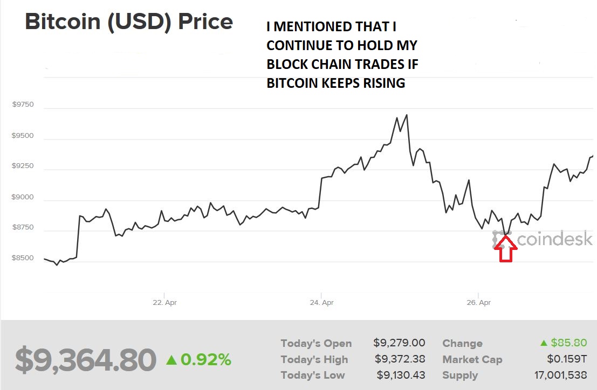This screenshot has height=390, width=597.
Task: Click the coindesk logo icon
Action: [x=500, y=239]
